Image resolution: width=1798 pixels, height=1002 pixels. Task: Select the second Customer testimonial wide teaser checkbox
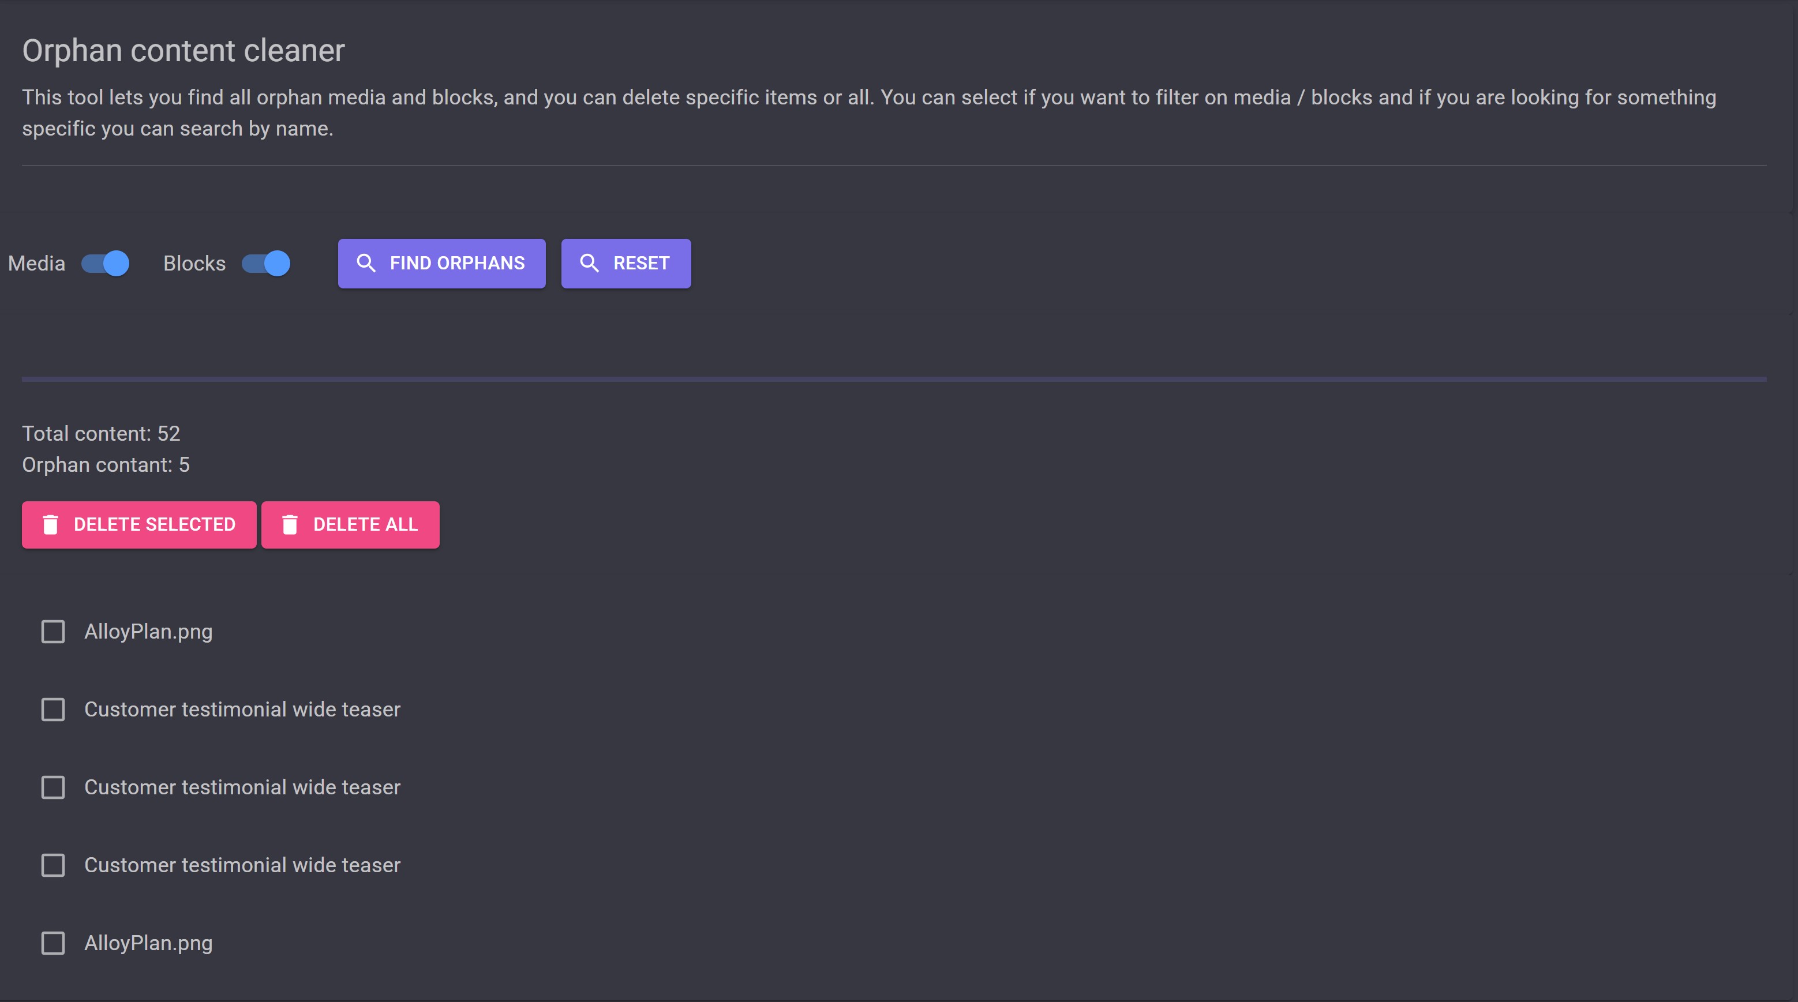[x=53, y=788]
